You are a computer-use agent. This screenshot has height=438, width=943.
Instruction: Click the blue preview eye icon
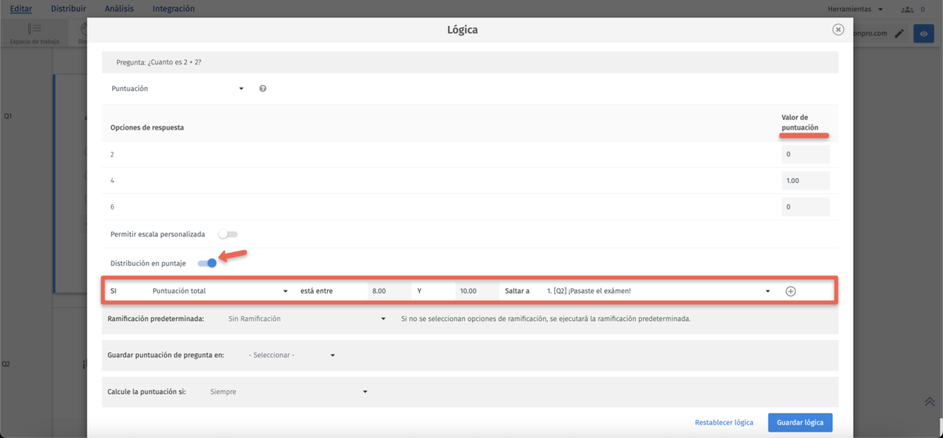(923, 34)
